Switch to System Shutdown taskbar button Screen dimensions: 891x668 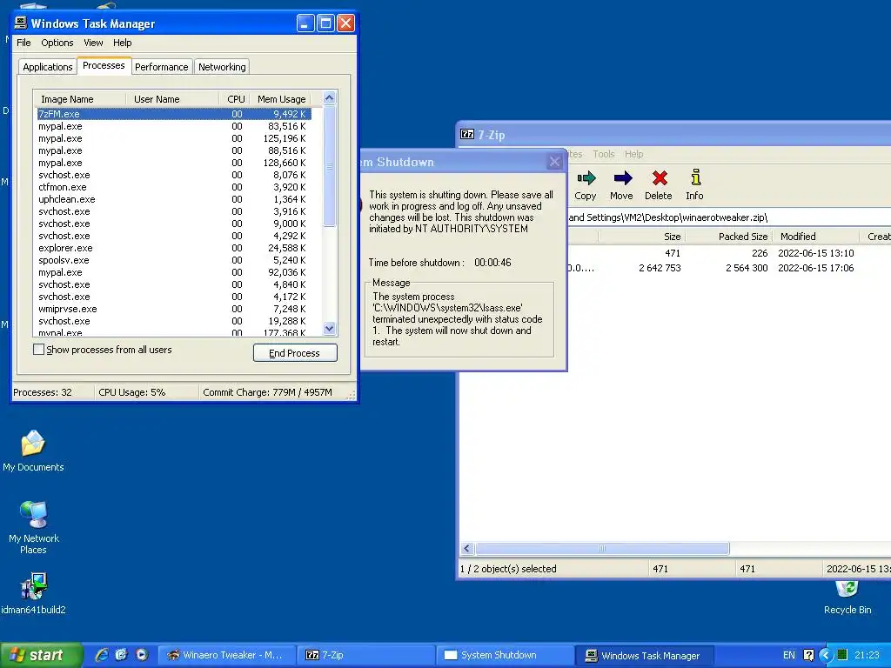coord(506,655)
